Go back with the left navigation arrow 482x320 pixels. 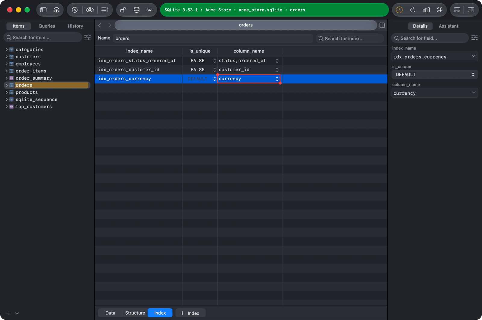pos(100,25)
